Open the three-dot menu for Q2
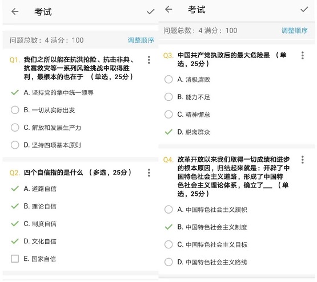The width and height of the screenshot is (317, 282). coord(149,173)
